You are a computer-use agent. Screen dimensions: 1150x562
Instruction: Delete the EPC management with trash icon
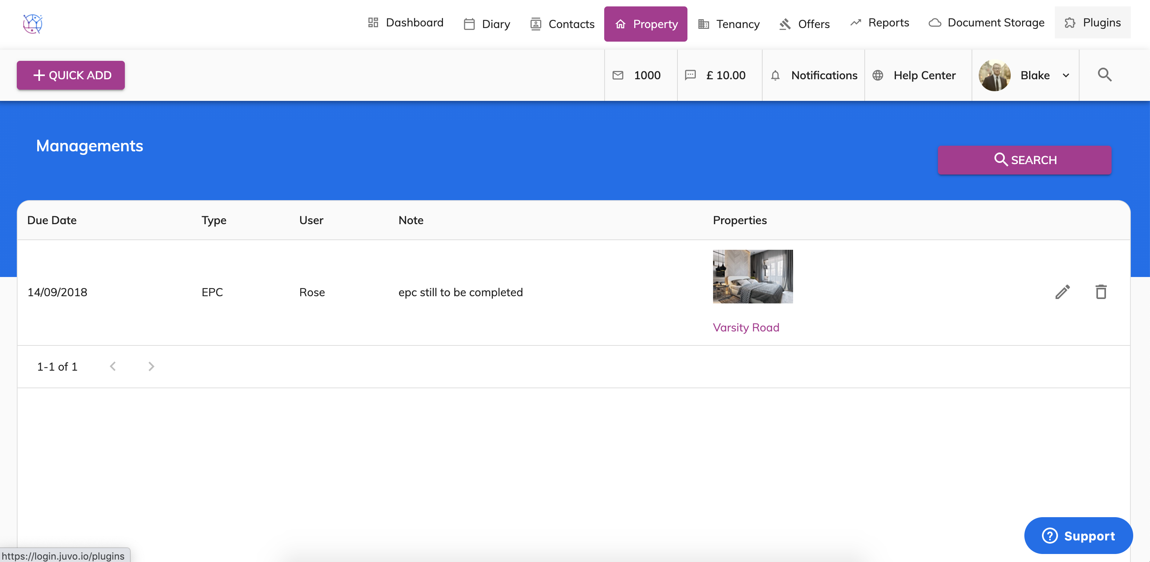coord(1101,292)
